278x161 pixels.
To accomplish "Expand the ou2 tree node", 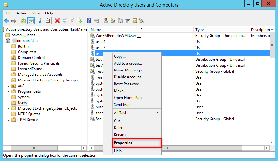I will (x=8, y=86).
